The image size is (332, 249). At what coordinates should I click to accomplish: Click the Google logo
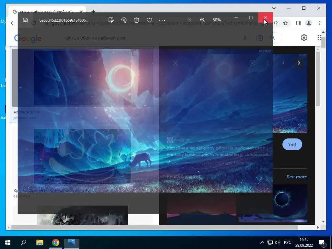(x=28, y=39)
